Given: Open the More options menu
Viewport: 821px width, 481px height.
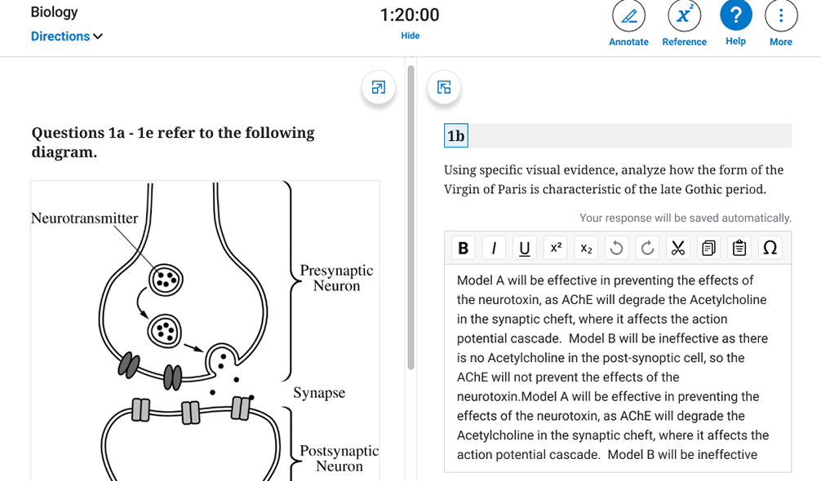Looking at the screenshot, I should coord(781,17).
